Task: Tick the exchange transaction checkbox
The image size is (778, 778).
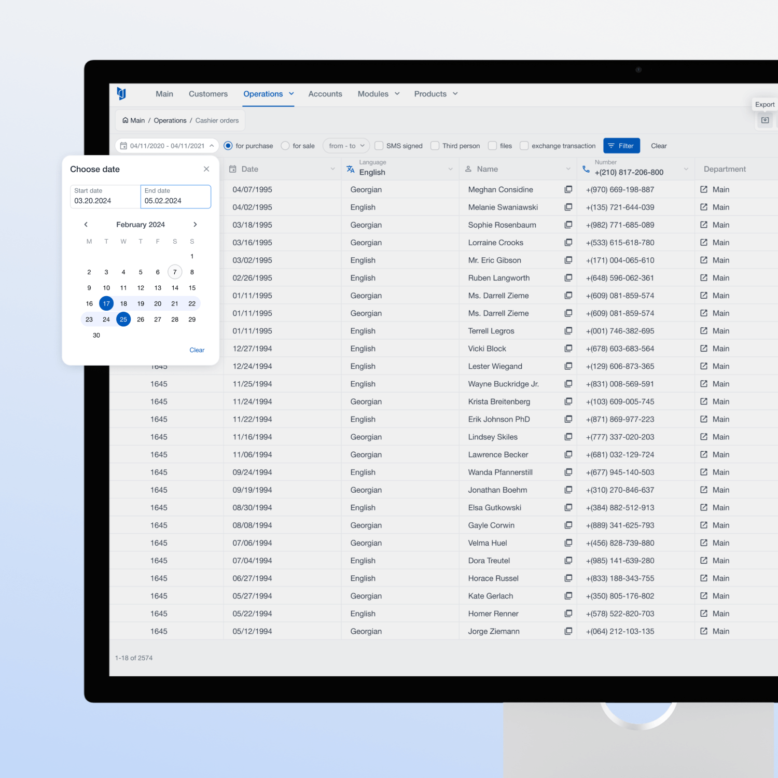Action: (524, 146)
